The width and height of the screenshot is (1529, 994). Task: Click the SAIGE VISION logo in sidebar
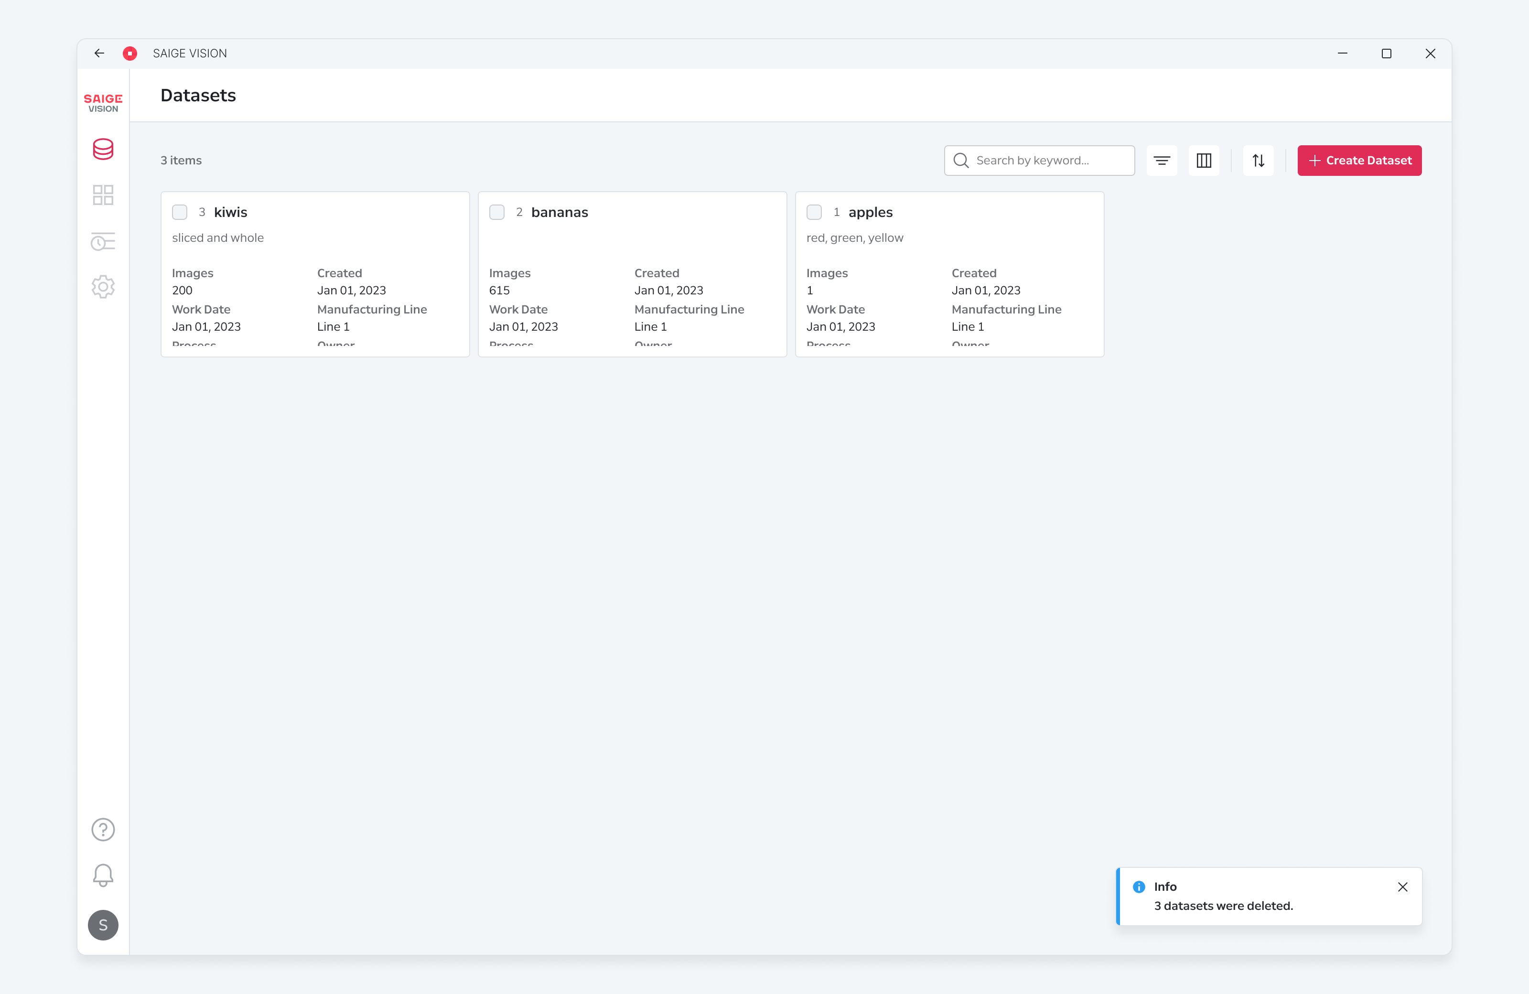pyautogui.click(x=103, y=102)
